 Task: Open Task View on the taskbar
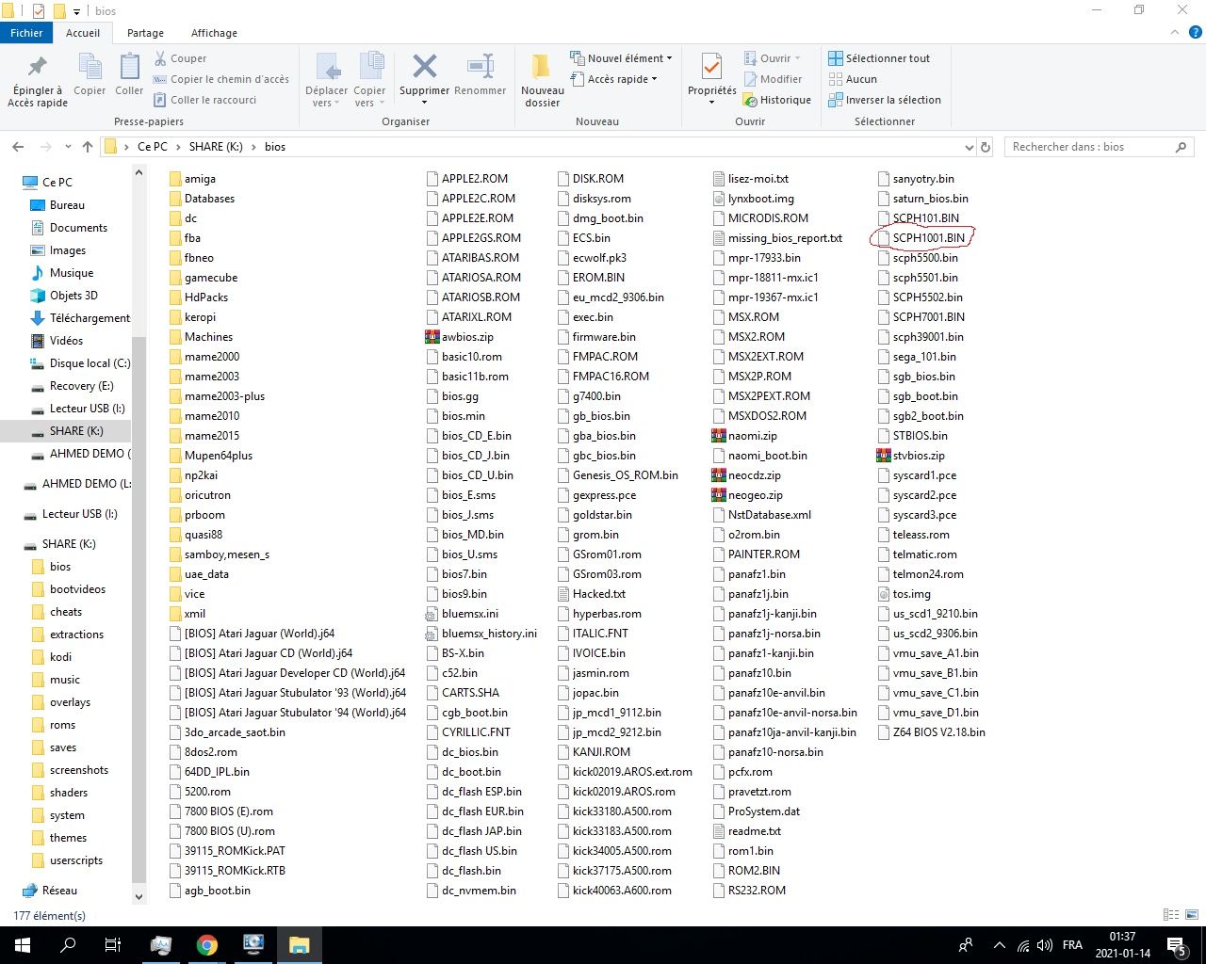(112, 945)
